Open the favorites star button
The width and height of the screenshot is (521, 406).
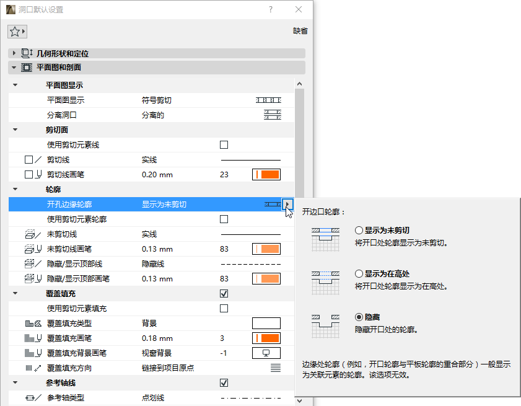click(17, 32)
